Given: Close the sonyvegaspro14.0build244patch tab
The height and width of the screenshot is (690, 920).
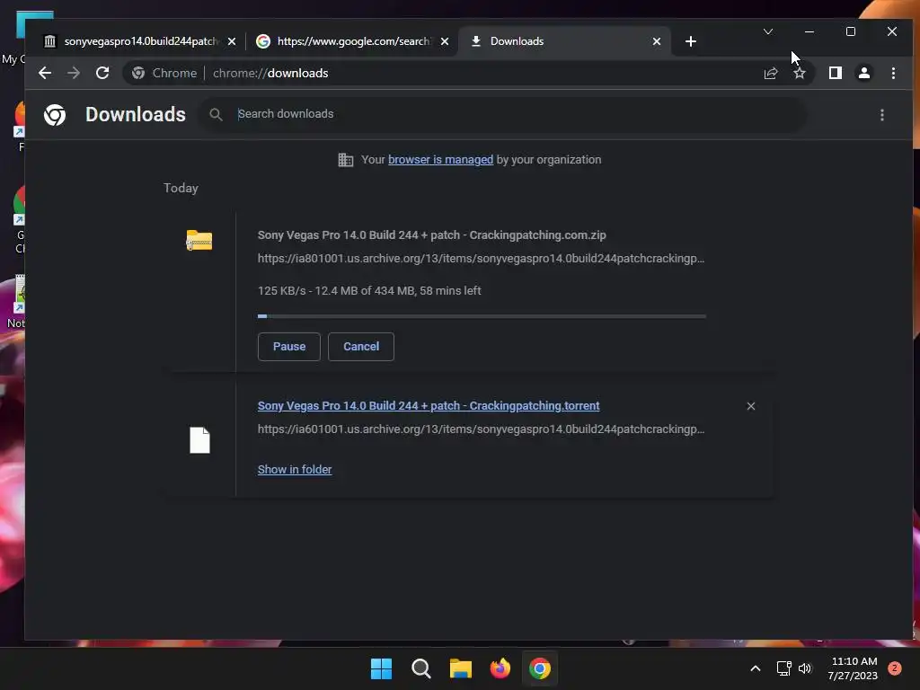Looking at the screenshot, I should pyautogui.click(x=232, y=41).
